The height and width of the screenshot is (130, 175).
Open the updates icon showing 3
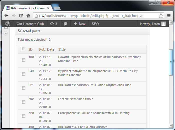coord(53,24)
